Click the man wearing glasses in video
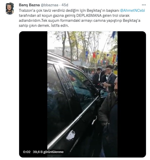The height and width of the screenshot is (160, 150). (x=109, y=79)
